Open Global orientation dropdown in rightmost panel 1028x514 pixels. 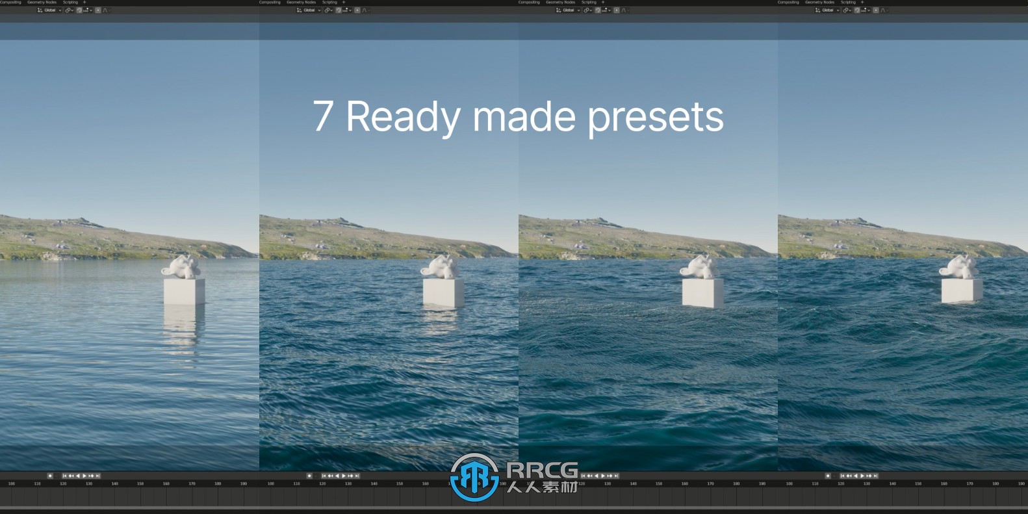[827, 10]
